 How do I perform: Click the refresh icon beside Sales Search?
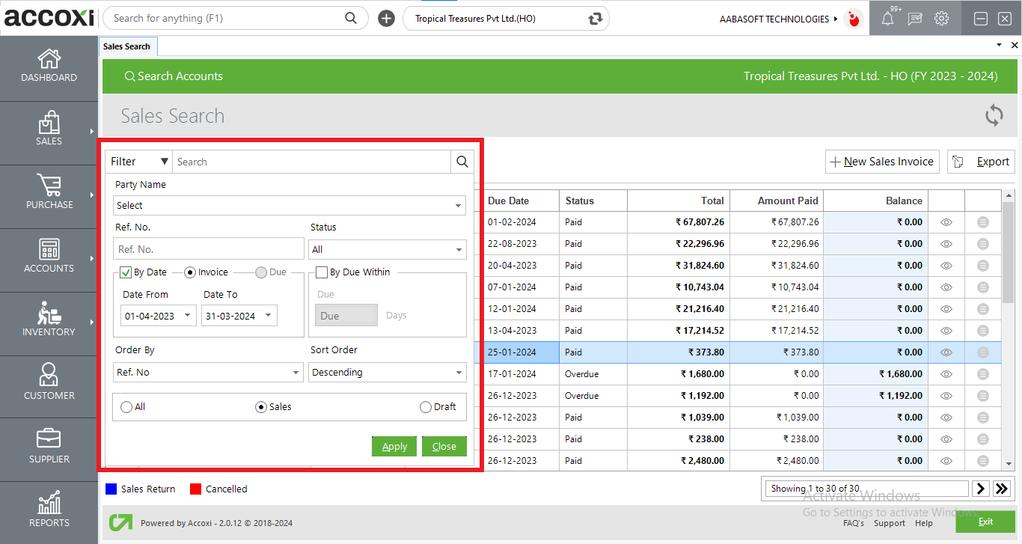click(994, 116)
